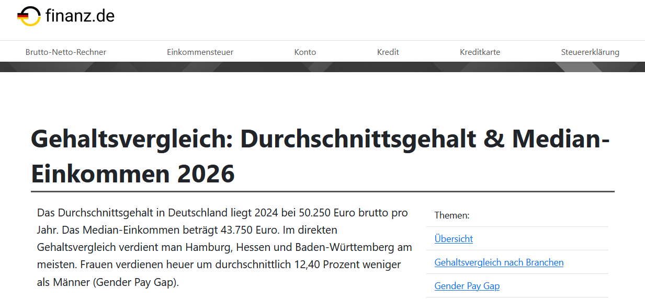Click the finanz.de wordmark text
Viewport: 645px width, 299px height.
coord(80,16)
